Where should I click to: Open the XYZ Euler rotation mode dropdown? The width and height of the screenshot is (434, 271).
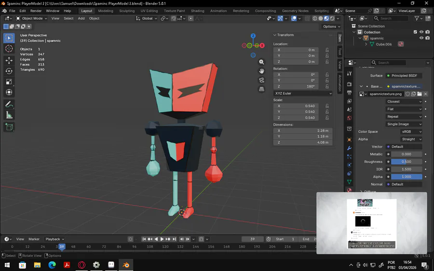click(303, 93)
